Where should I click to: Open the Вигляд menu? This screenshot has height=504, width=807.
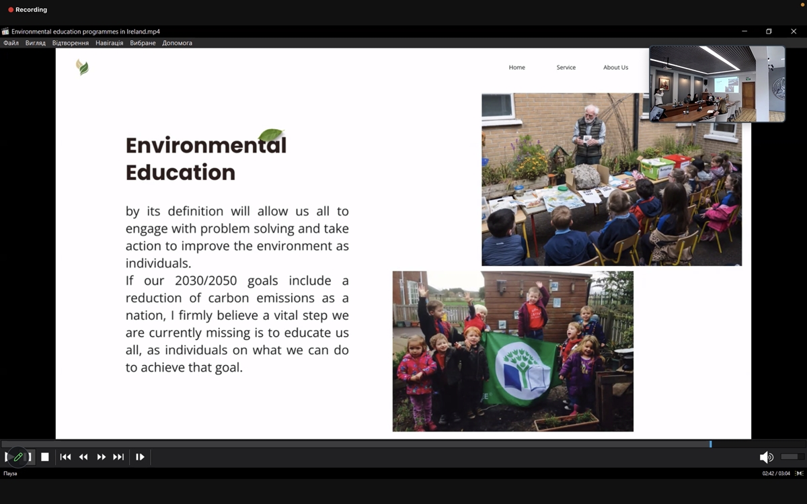(35, 43)
